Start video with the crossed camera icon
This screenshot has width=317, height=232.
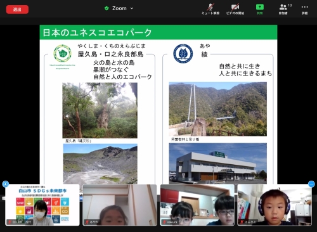coord(235,9)
